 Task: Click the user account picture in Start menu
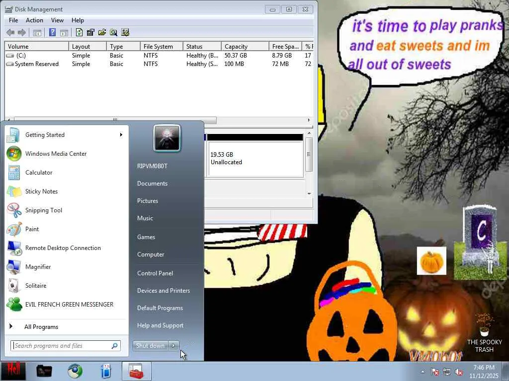[167, 138]
